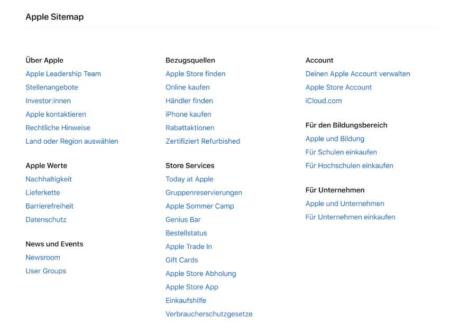View Stellenangebote at Apple
450x333 pixels.
click(51, 87)
